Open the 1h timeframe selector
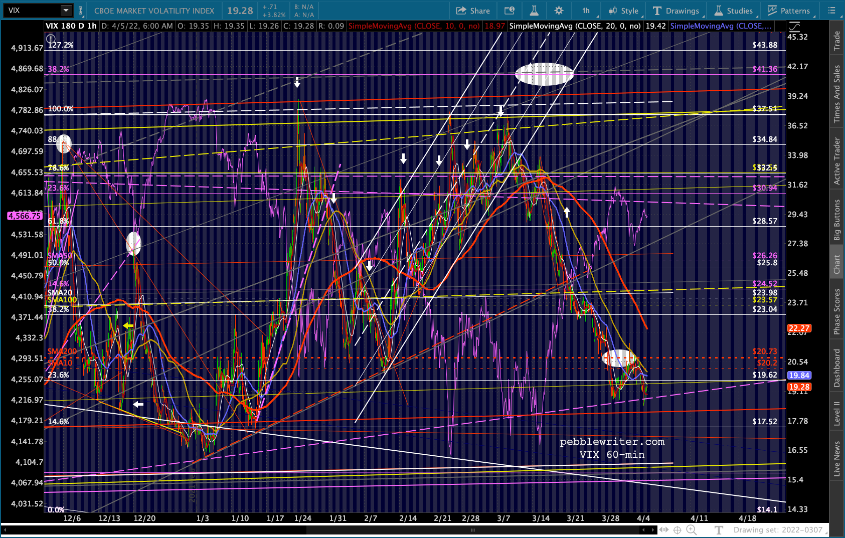This screenshot has height=538, width=845. tap(586, 11)
